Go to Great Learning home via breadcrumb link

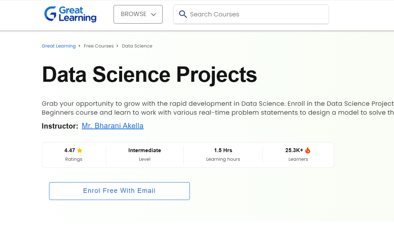59,46
